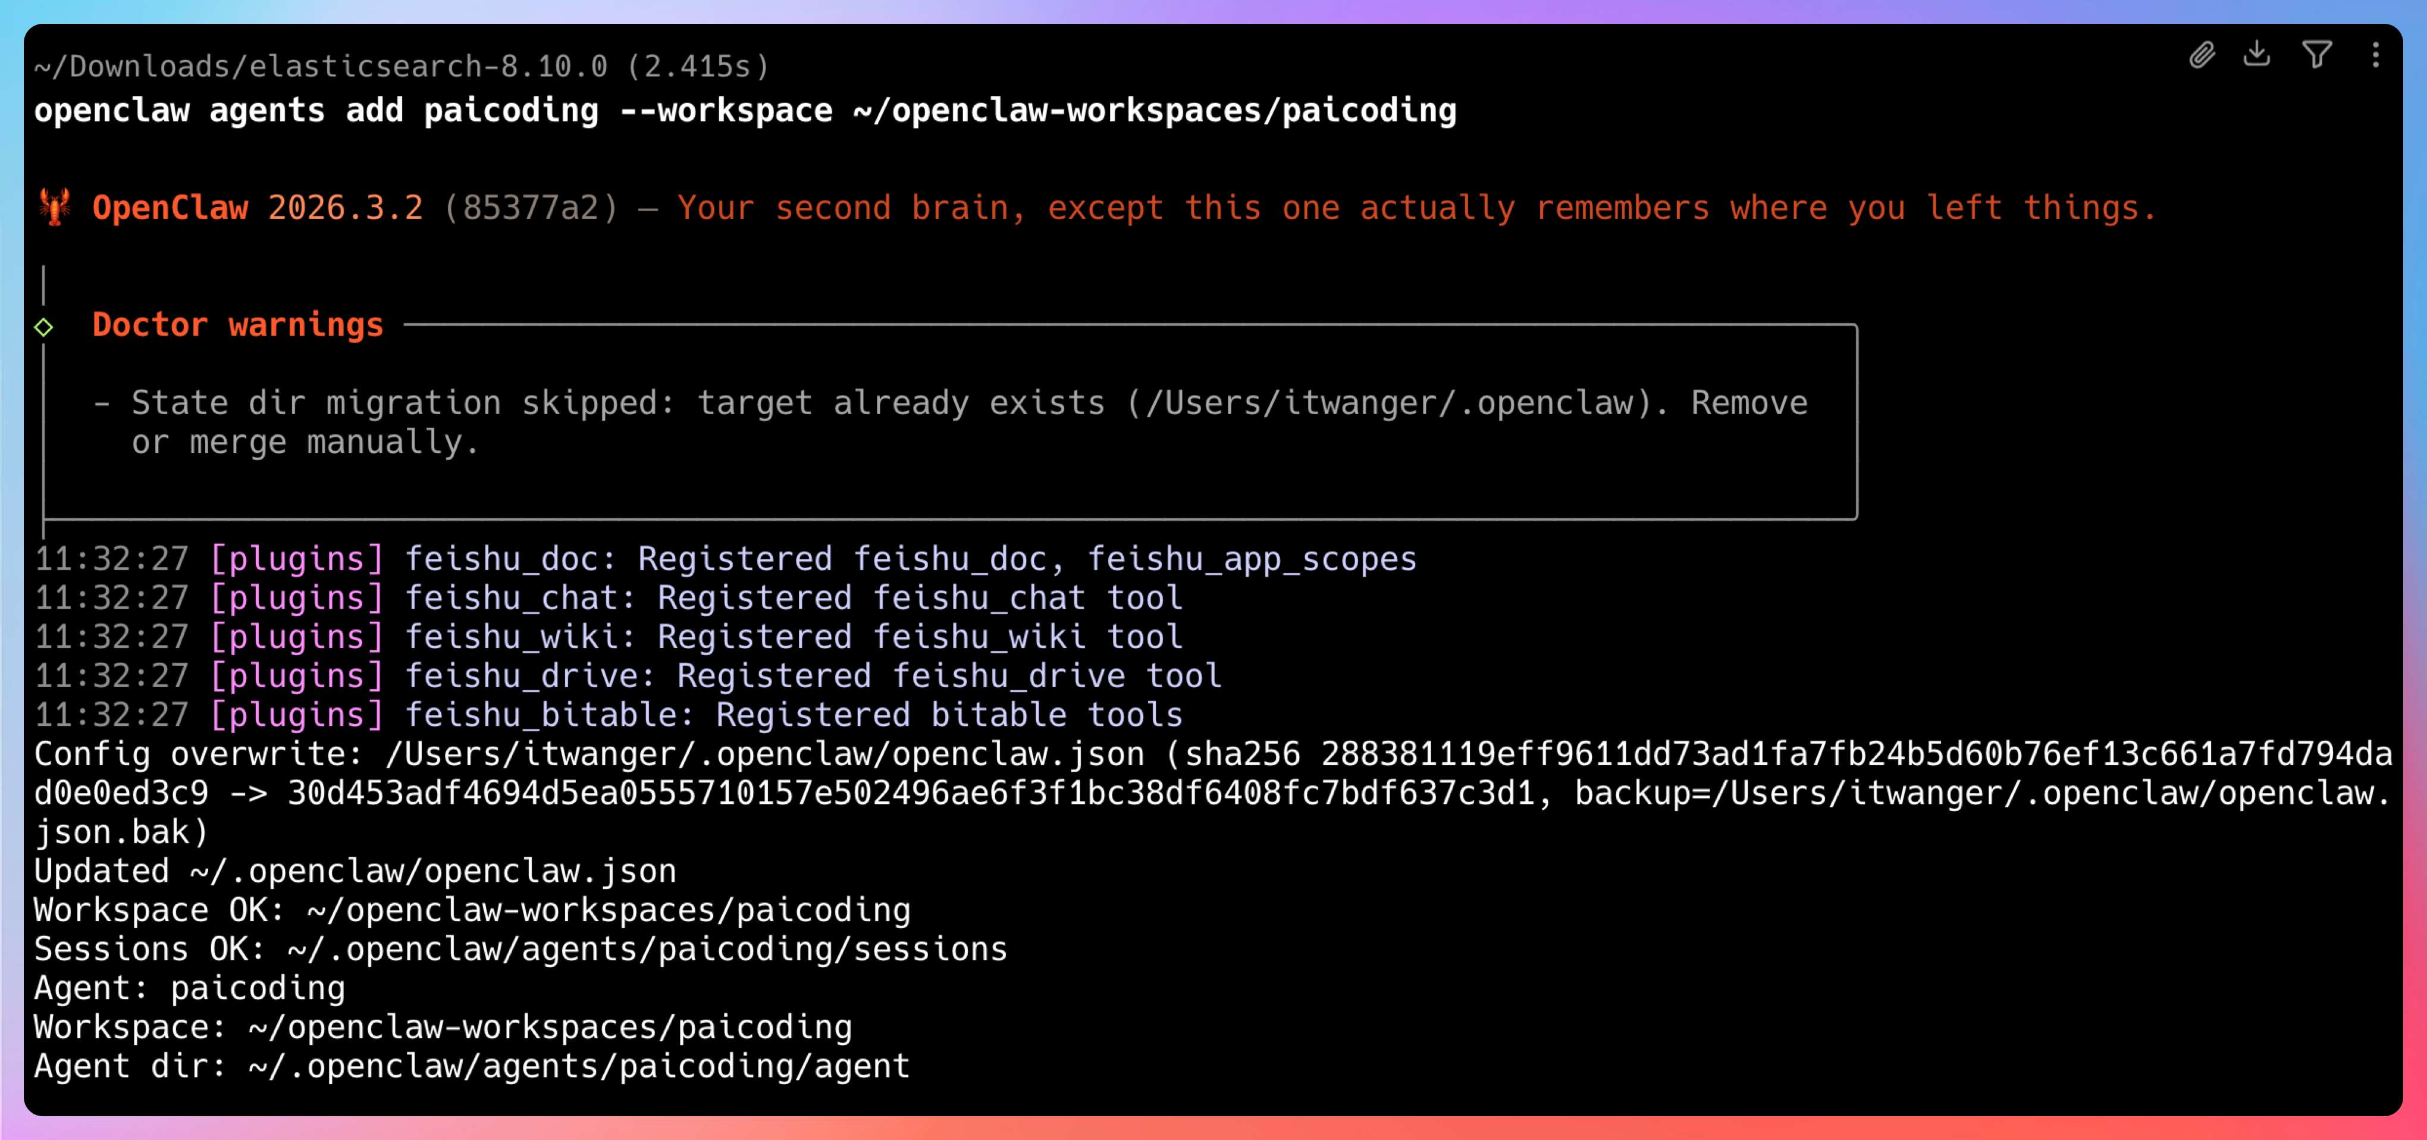
Task: Click the Doctor warnings heading text
Action: tap(237, 325)
